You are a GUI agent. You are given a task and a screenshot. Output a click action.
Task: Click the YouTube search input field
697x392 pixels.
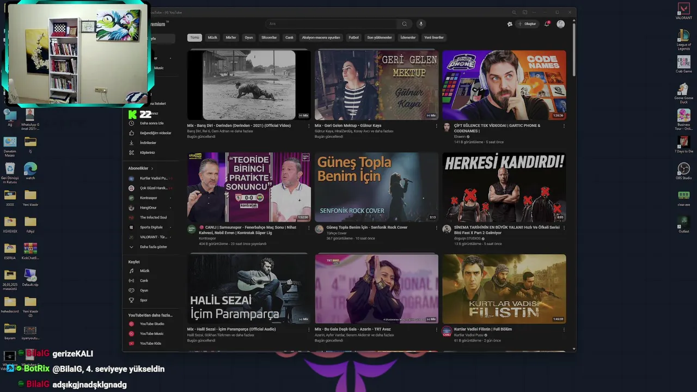332,24
